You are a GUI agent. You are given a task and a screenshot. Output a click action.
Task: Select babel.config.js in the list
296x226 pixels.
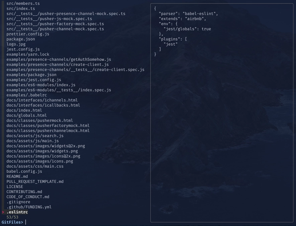click(x=24, y=171)
